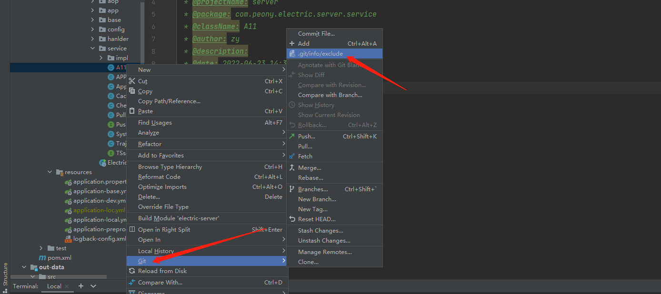Expand the base folder
Image resolution: width=661 pixels, height=294 pixels.
93,20
